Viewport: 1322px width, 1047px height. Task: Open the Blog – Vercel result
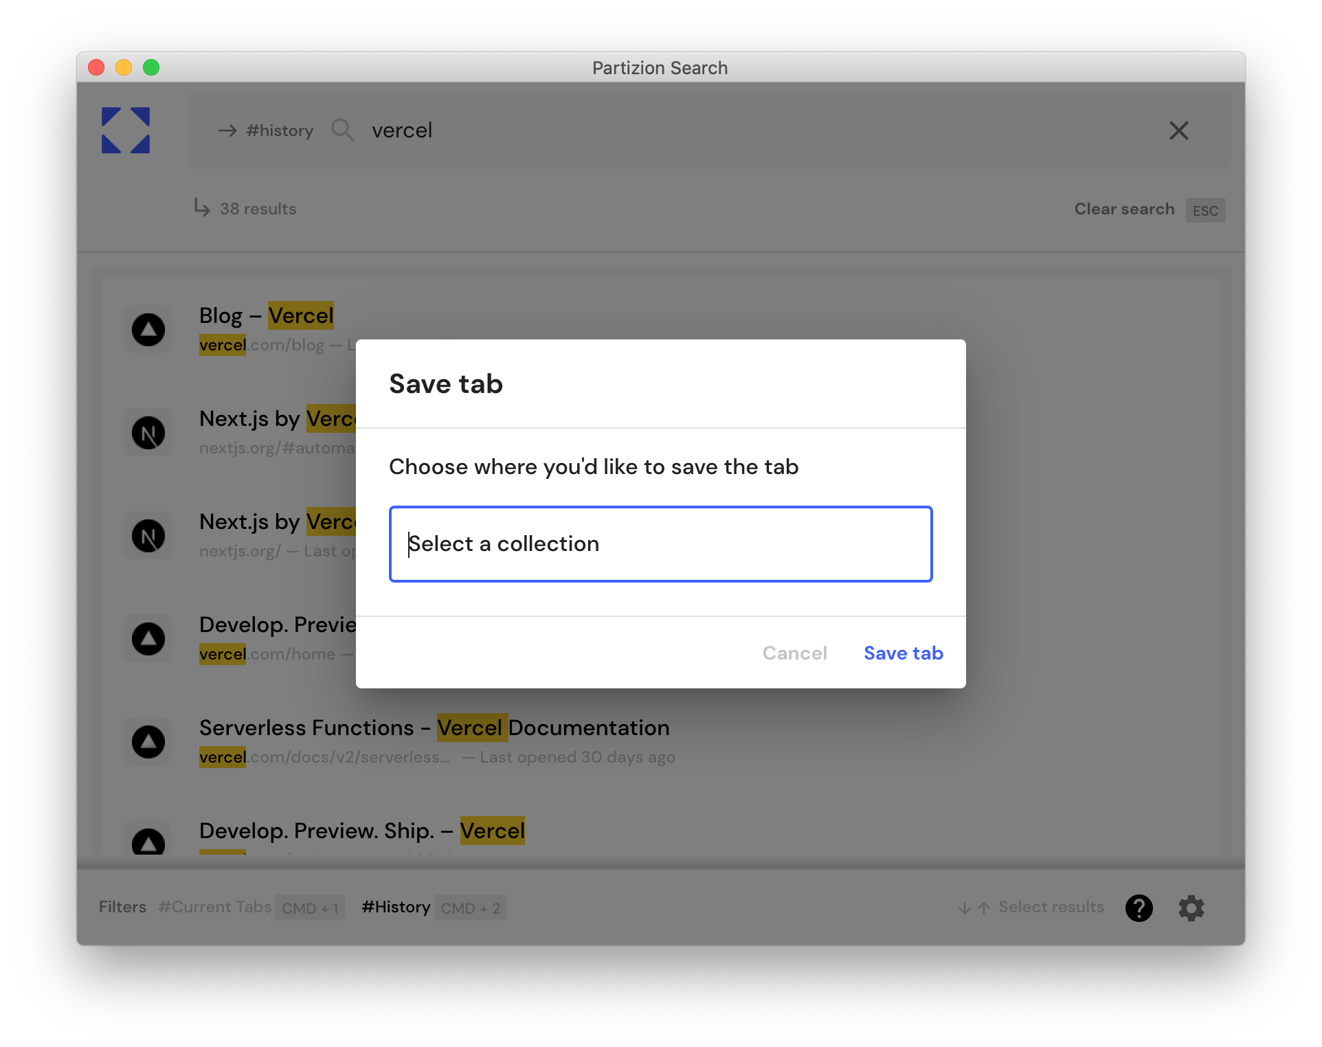coord(267,316)
